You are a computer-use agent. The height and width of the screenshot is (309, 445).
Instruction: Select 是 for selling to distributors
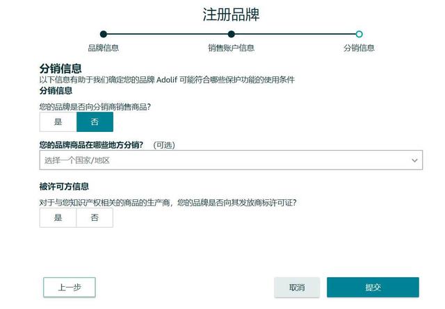pos(58,122)
